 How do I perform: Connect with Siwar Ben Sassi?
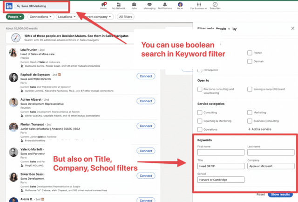146,176
